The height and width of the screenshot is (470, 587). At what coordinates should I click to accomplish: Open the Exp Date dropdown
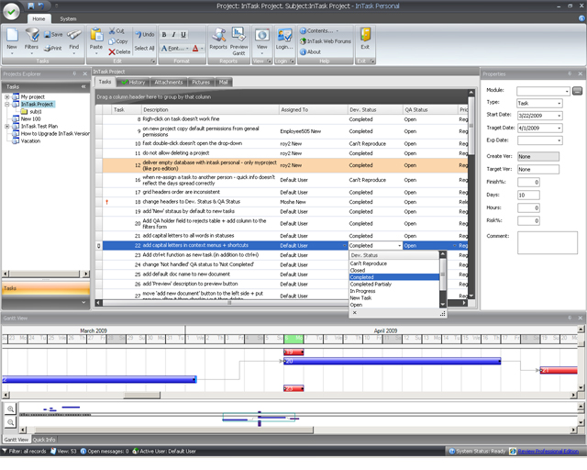pyautogui.click(x=559, y=140)
